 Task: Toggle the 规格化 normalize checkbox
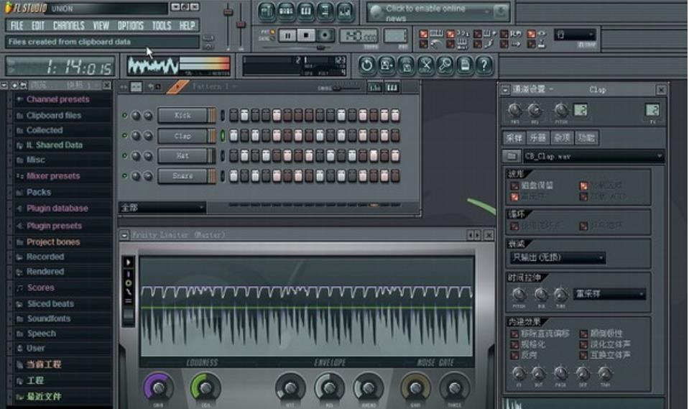coord(514,345)
